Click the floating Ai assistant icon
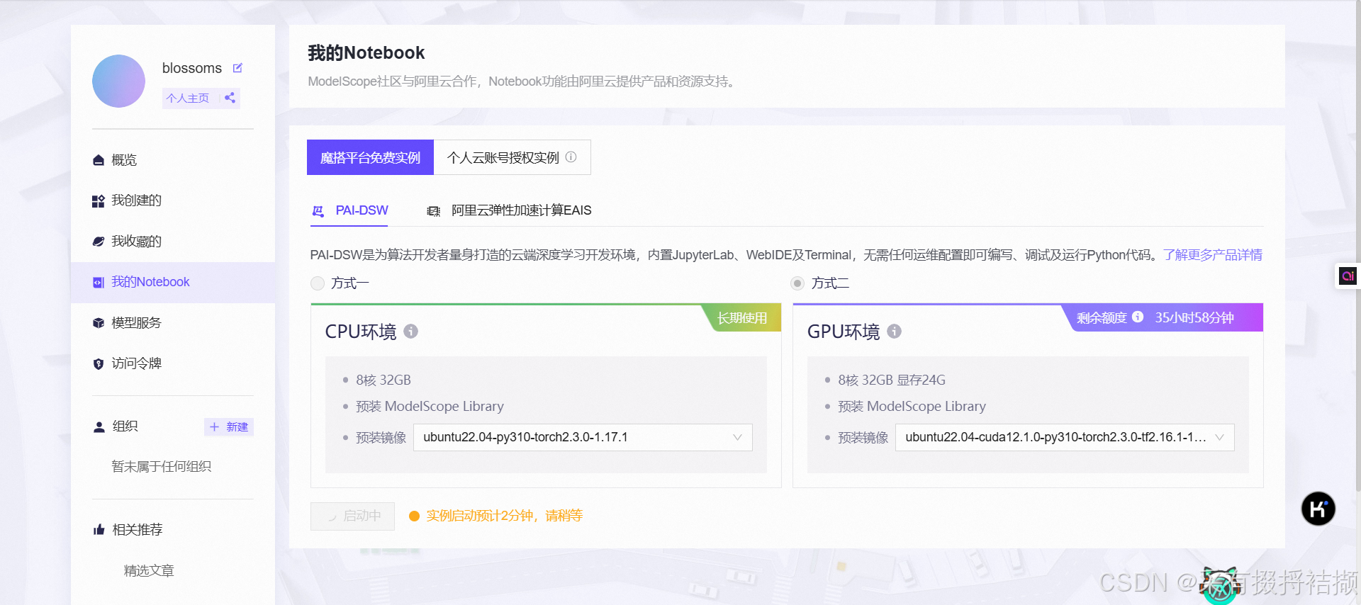Image resolution: width=1361 pixels, height=605 pixels. 1348,276
